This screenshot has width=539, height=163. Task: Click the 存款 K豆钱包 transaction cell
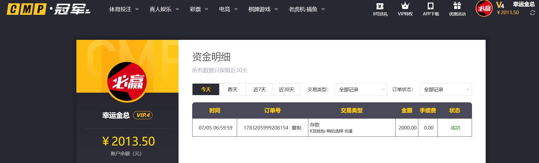pos(352,128)
